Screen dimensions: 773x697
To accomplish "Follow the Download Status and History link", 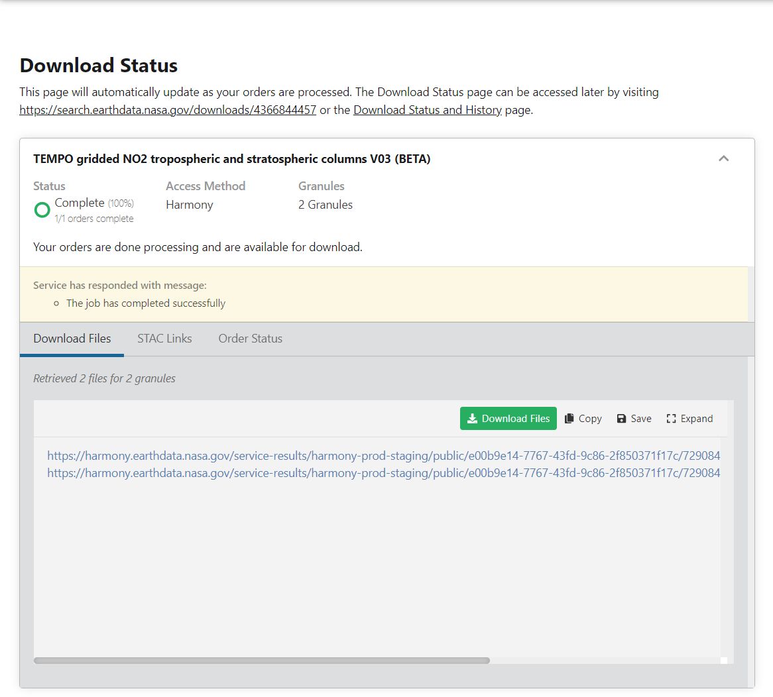I will [427, 110].
